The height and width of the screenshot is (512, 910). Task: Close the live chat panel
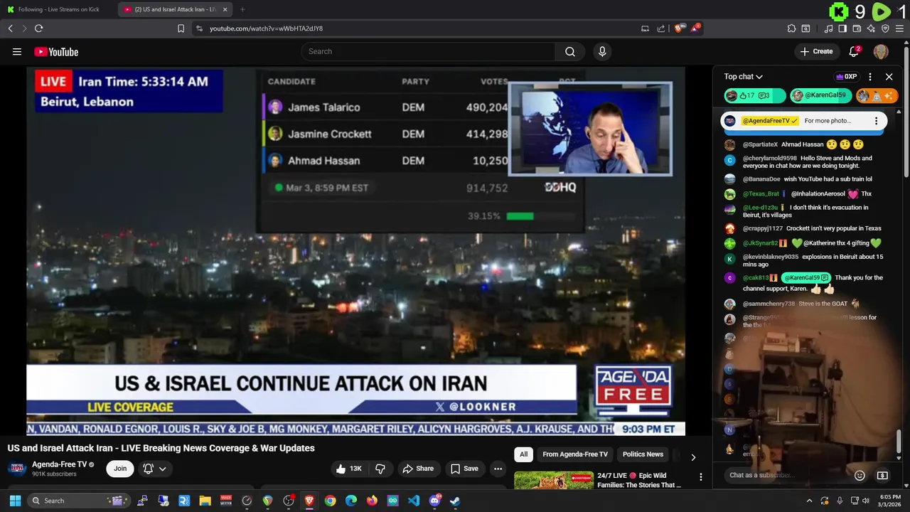click(x=889, y=77)
